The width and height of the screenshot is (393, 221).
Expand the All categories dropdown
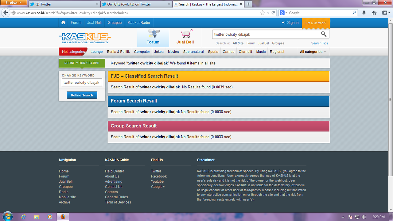[x=313, y=52]
